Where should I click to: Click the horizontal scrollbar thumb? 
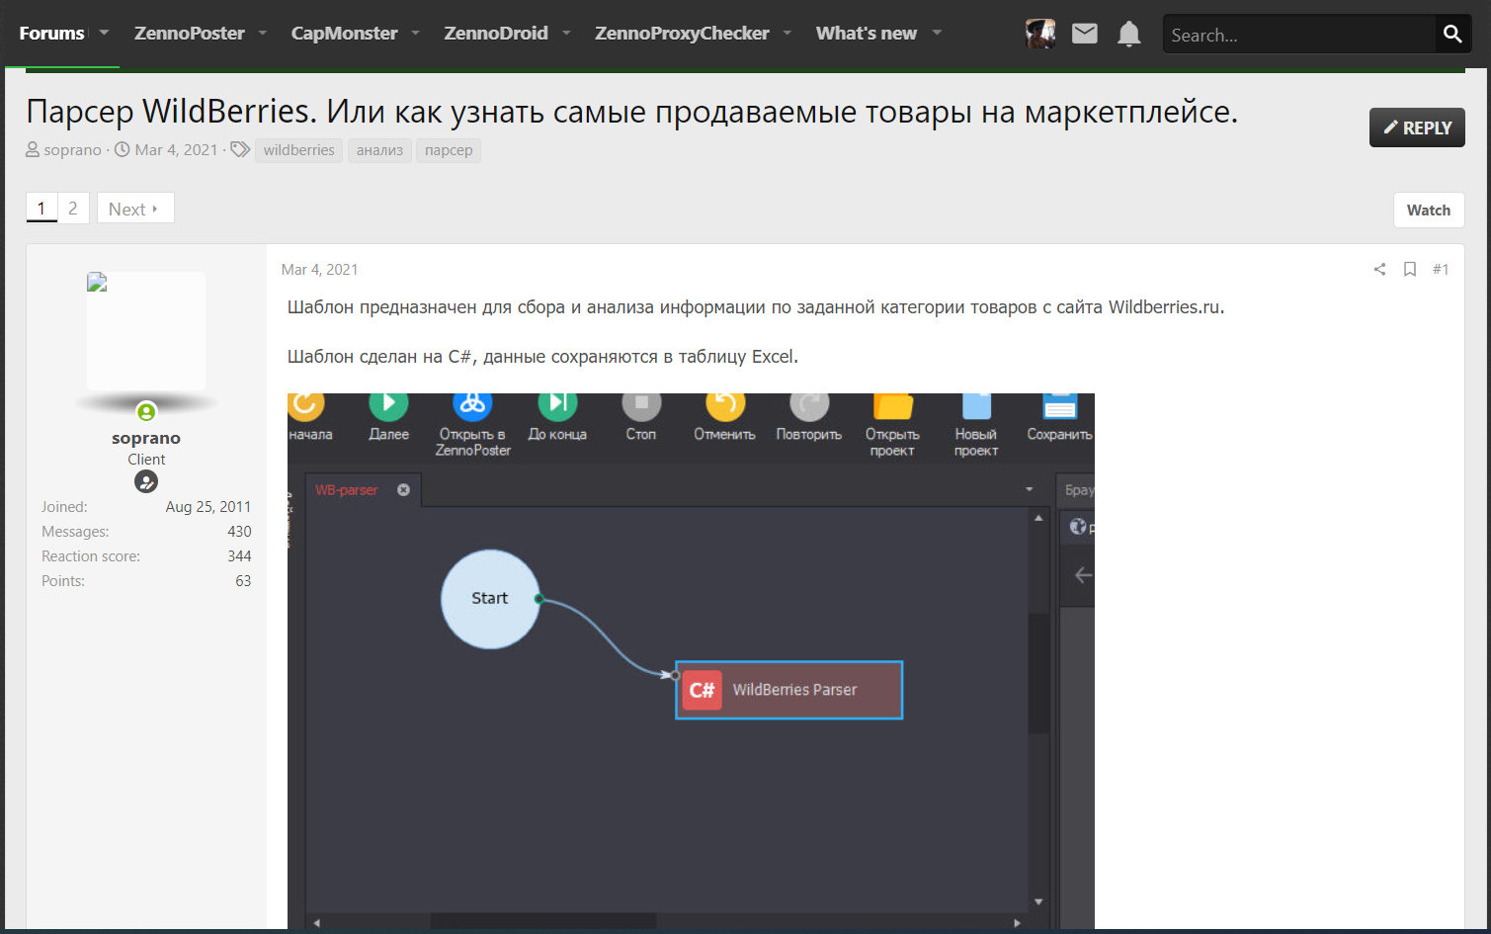click(x=543, y=921)
